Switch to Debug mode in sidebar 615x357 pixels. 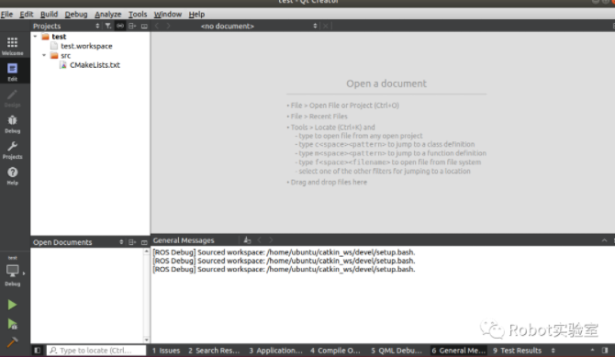tap(13, 124)
